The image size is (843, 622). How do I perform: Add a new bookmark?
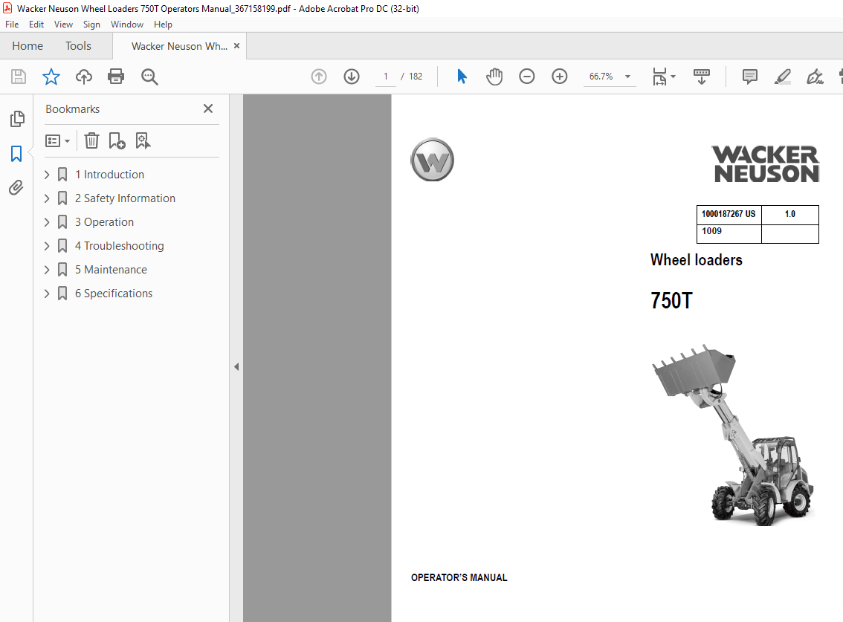(x=117, y=140)
